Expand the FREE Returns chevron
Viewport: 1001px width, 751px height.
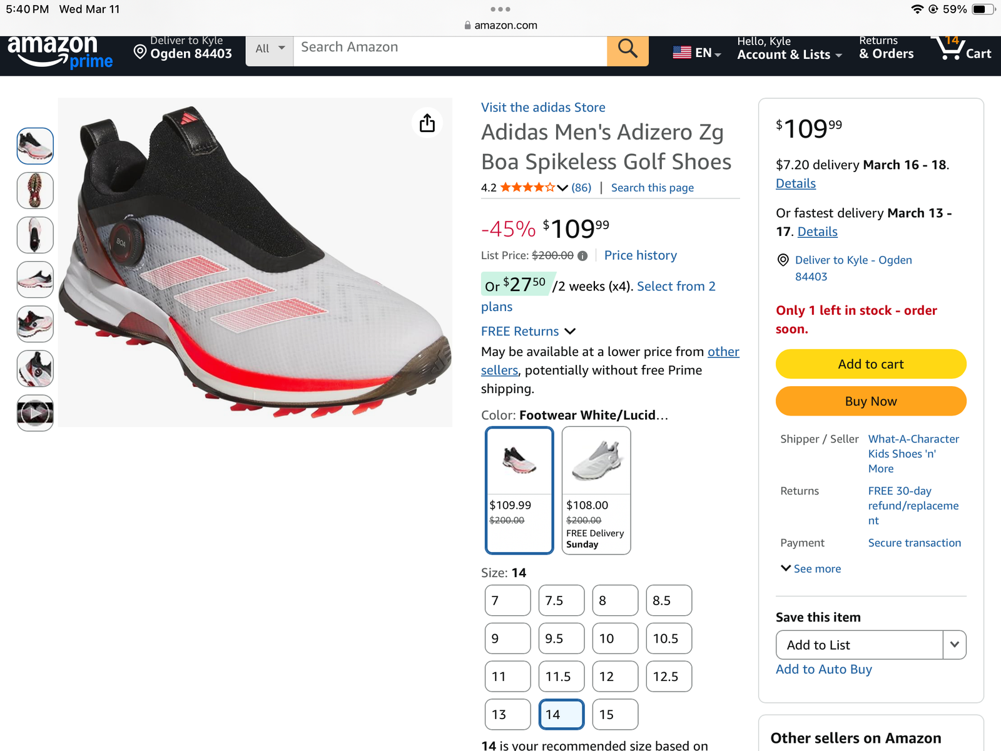(x=570, y=332)
